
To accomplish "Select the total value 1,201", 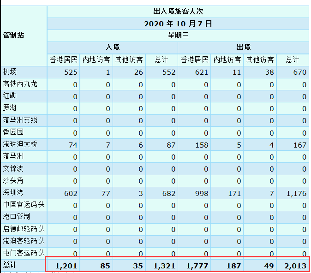I will coord(66,266).
